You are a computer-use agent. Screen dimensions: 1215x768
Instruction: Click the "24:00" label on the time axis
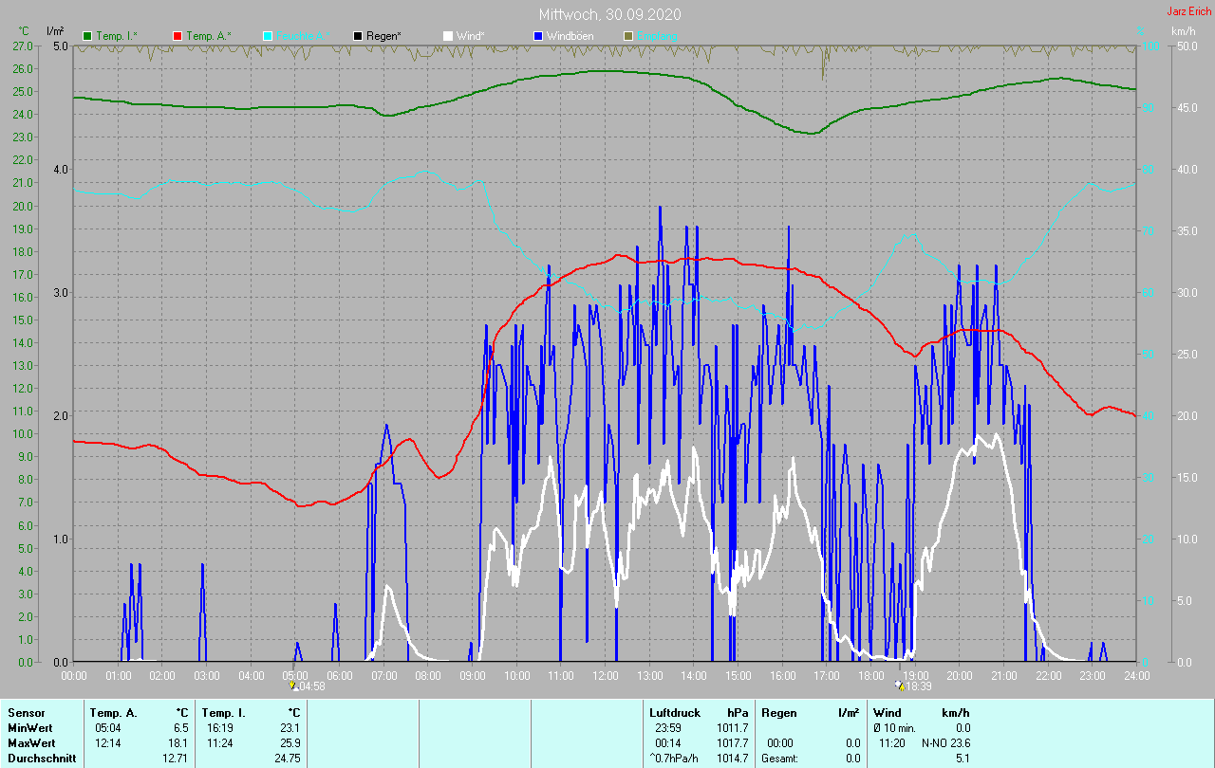coord(1136,676)
